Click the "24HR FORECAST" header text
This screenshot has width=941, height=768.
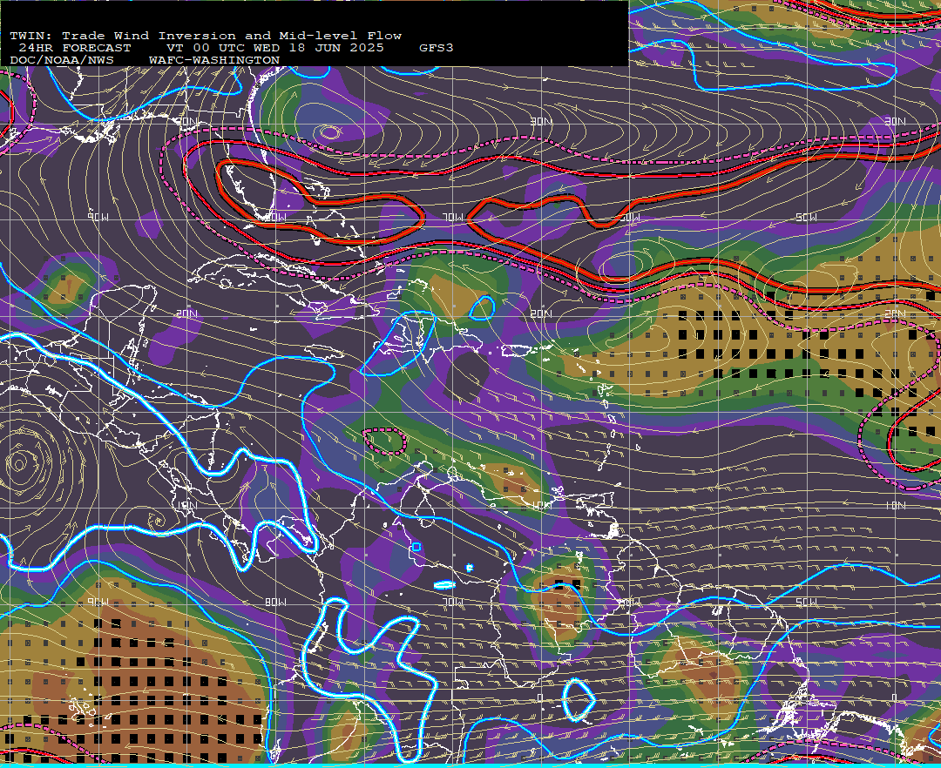[x=74, y=48]
